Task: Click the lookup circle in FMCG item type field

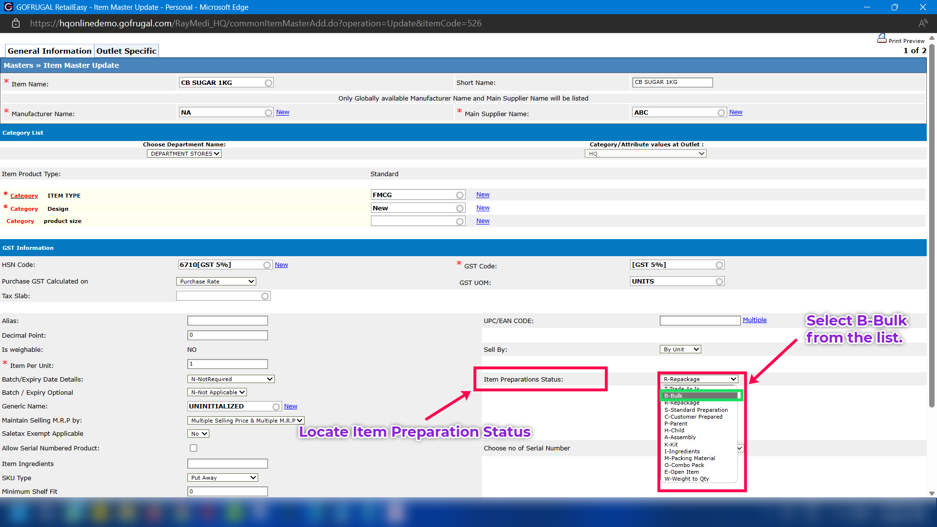Action: click(460, 195)
